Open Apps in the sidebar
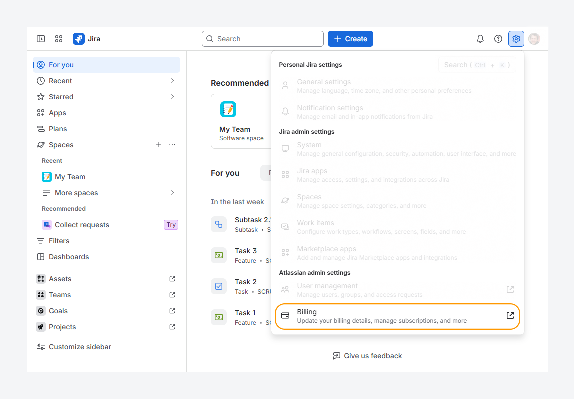The width and height of the screenshot is (574, 399). point(106,113)
